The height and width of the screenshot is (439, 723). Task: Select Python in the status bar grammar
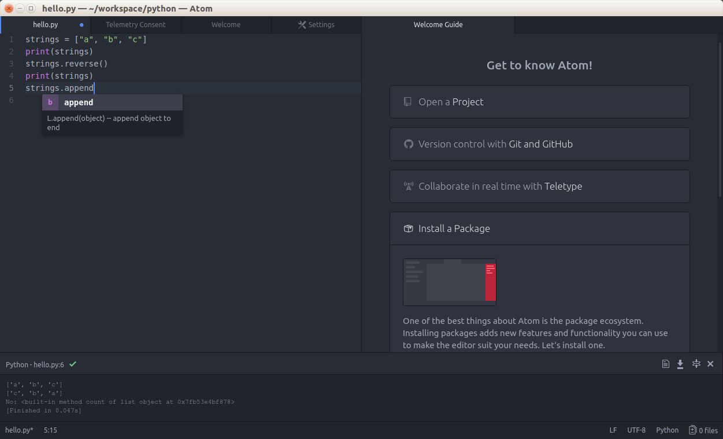(x=667, y=430)
